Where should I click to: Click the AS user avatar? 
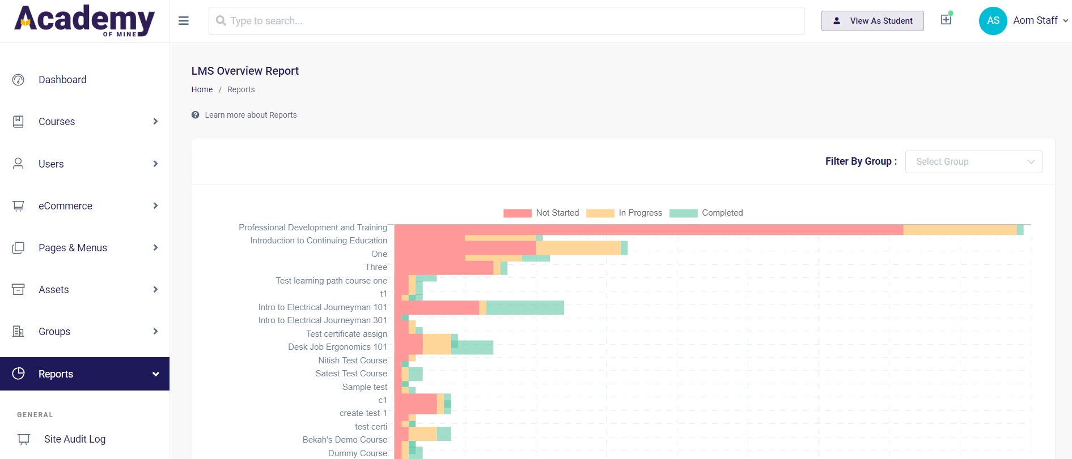tap(993, 21)
